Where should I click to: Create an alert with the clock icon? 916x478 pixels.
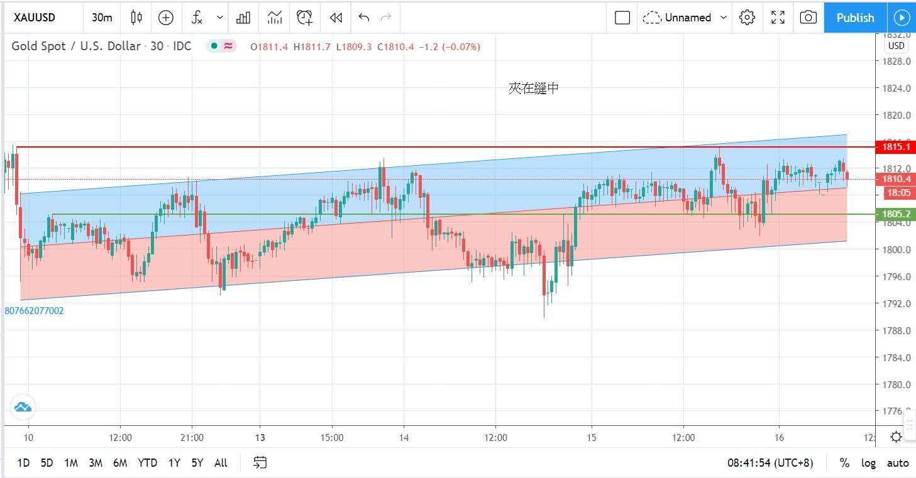305,18
